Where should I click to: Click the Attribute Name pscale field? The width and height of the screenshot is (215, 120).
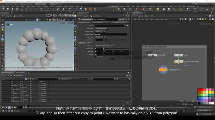[111, 34]
